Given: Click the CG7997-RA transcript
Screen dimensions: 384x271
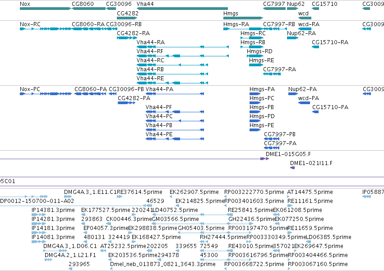Looking at the screenshot, I should pos(272,74).
